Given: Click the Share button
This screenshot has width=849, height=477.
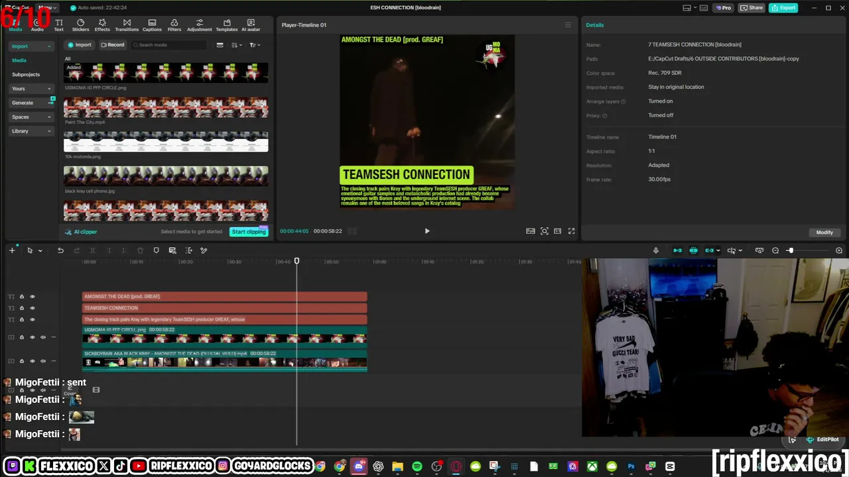Looking at the screenshot, I should [751, 8].
